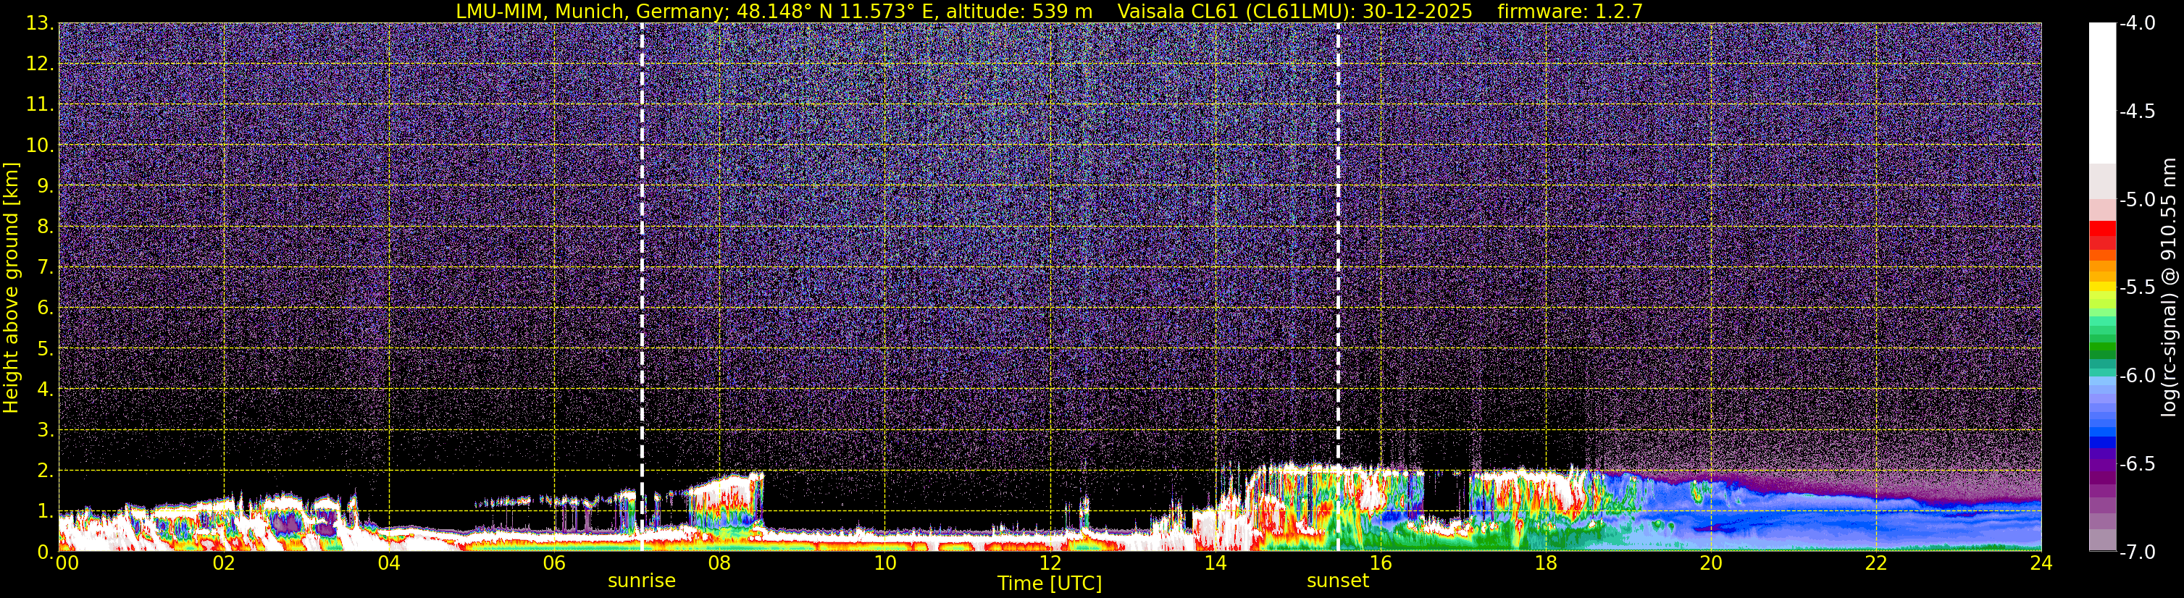Click the '-5.5' colorbar tick label
Viewport: 2184px width, 598px height.
point(2138,287)
